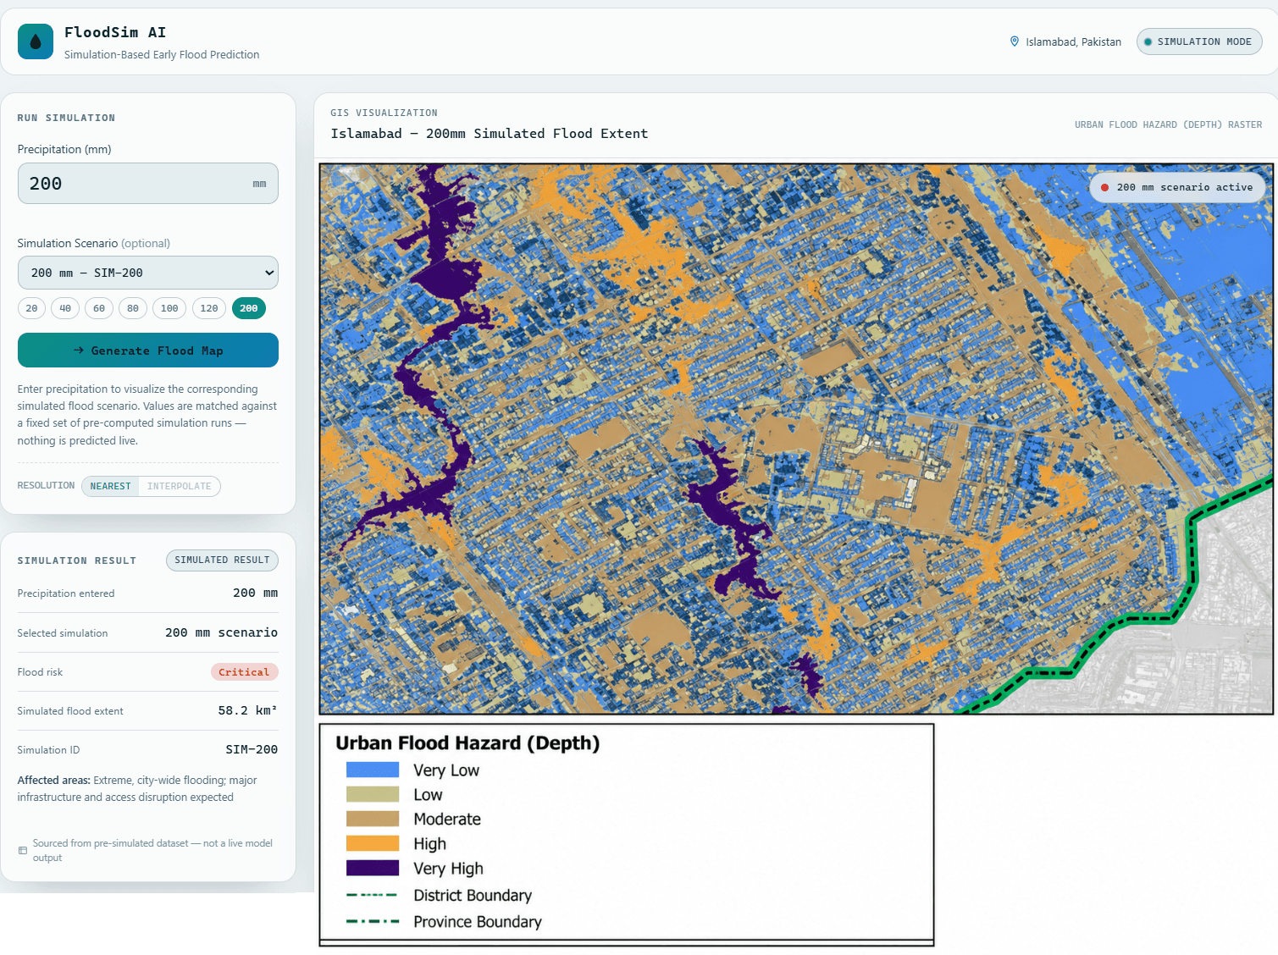
Task: Toggle the Simulation Mode indicator pill
Action: coord(1199,41)
